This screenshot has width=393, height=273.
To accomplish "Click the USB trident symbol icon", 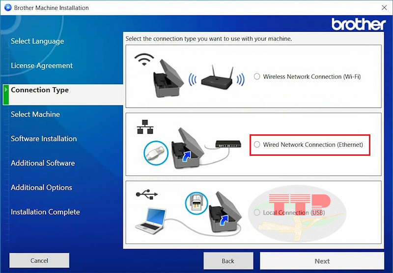I will [x=146, y=194].
